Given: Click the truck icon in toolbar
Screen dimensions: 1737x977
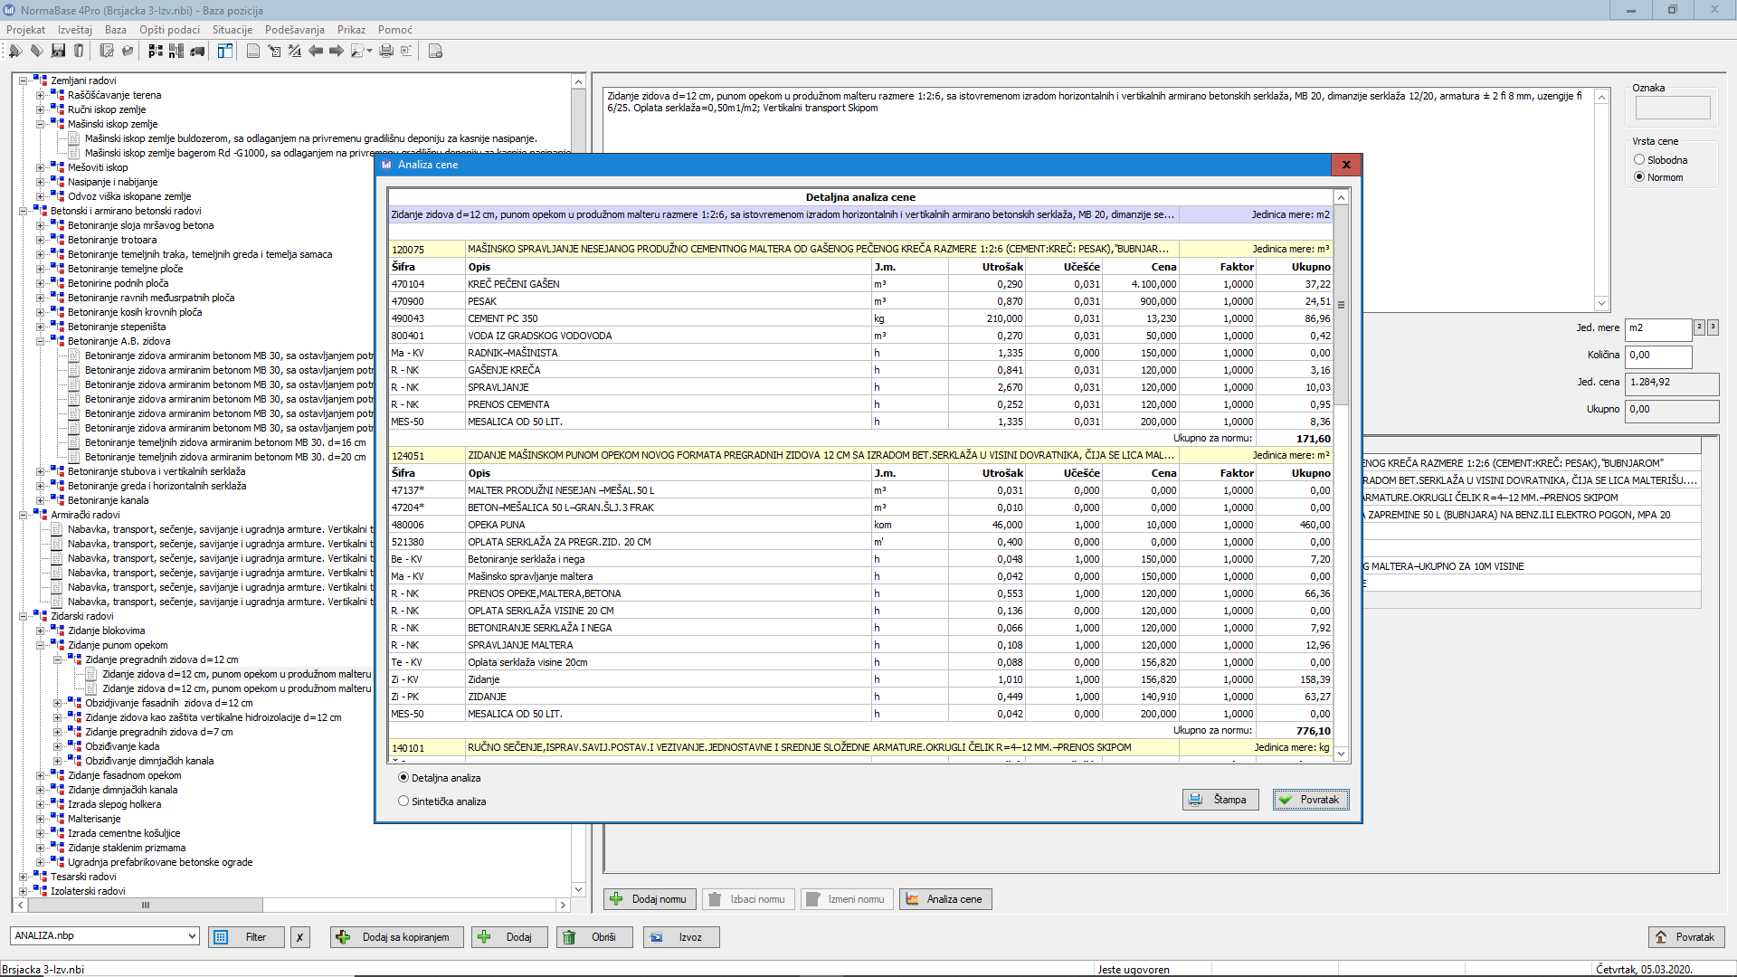Looking at the screenshot, I should 197,52.
